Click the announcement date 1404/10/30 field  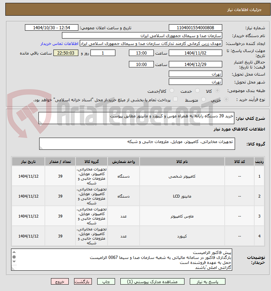[52, 28]
